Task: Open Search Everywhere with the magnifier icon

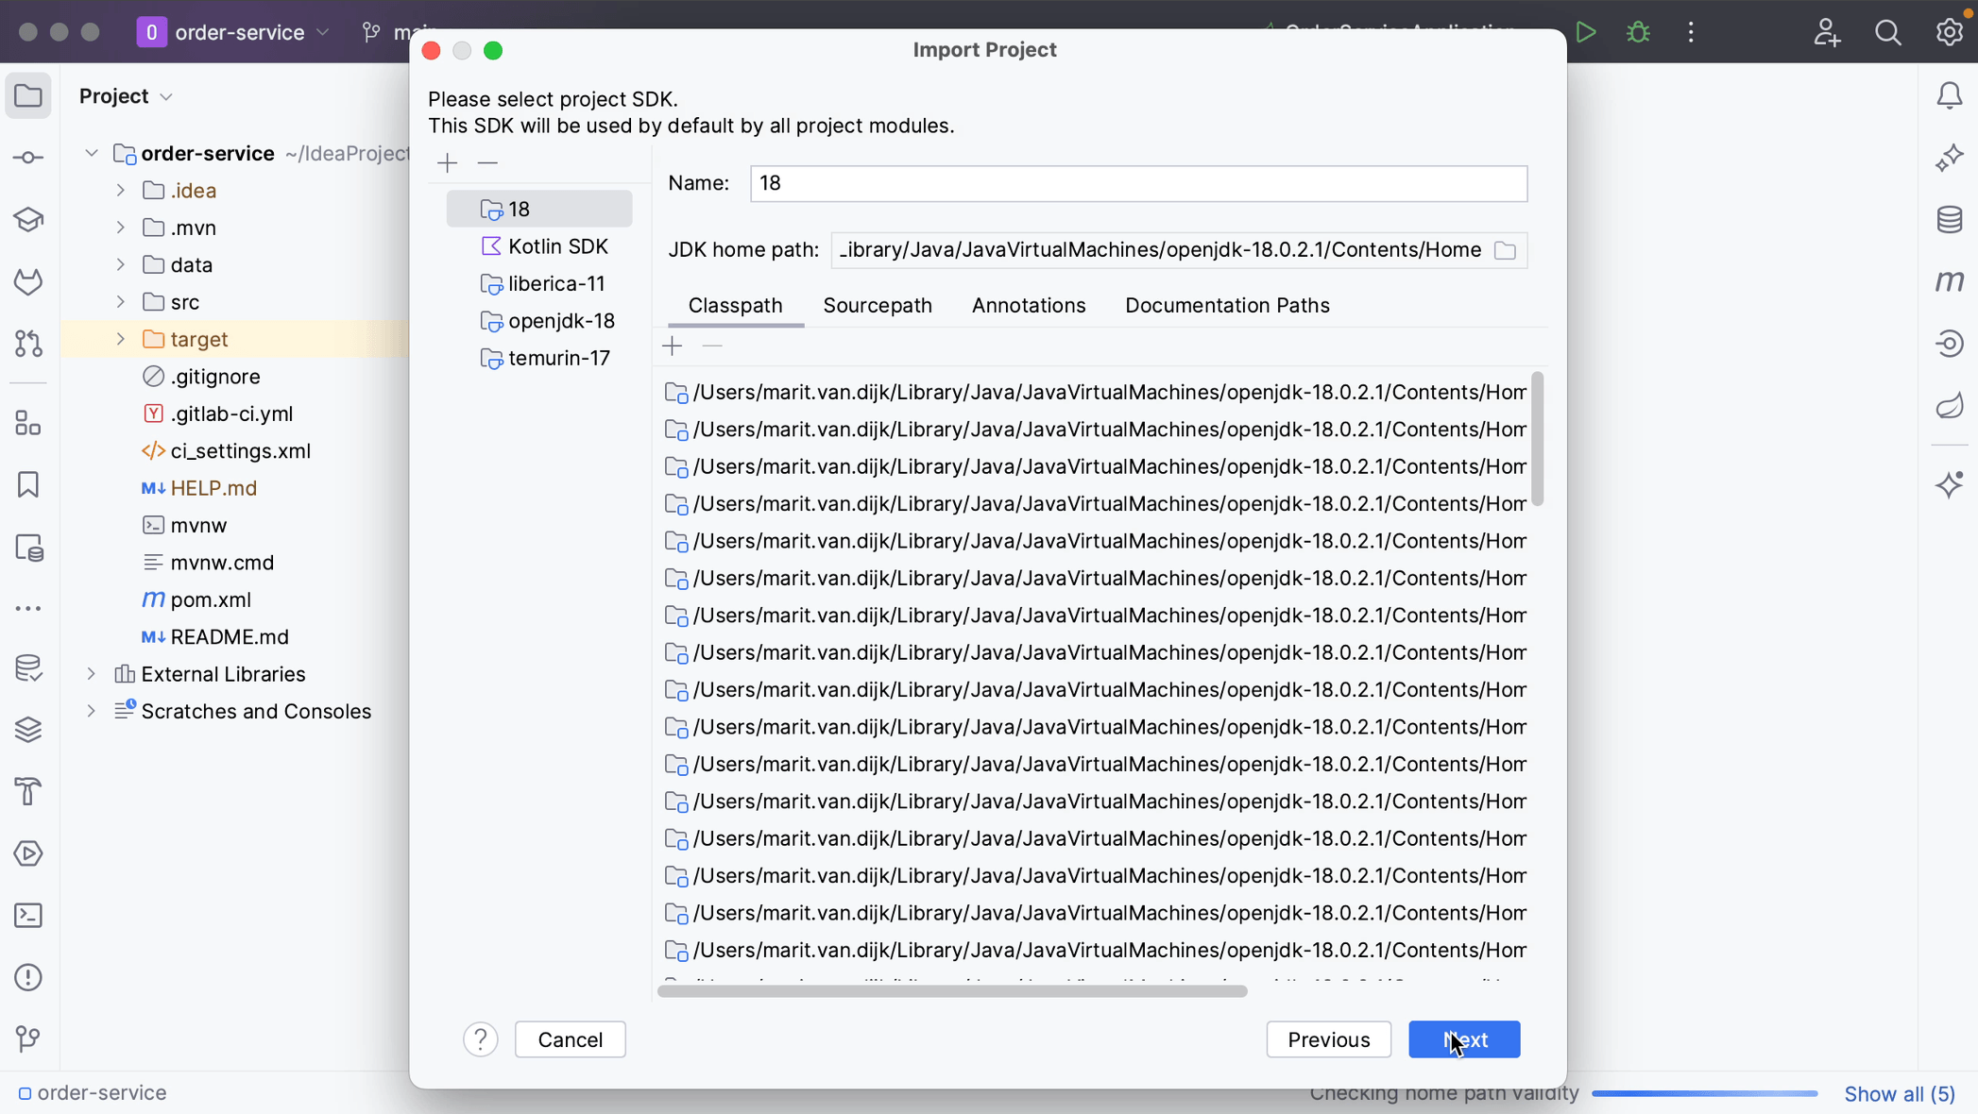Action: tap(1887, 31)
